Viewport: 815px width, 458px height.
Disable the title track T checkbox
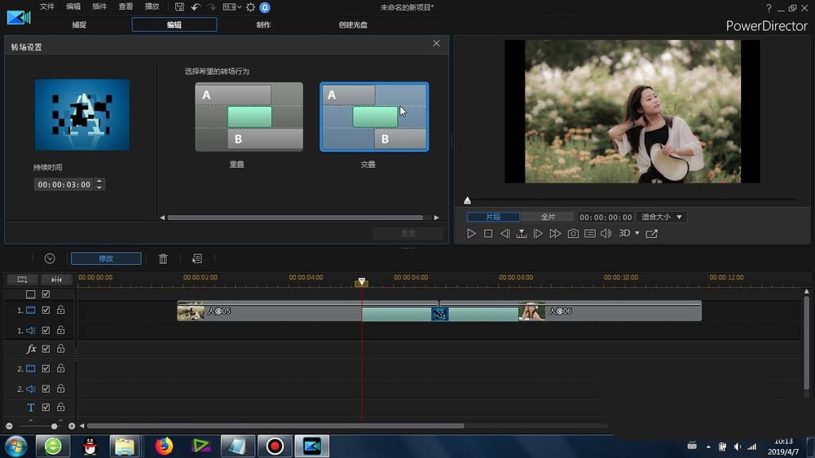click(x=46, y=407)
